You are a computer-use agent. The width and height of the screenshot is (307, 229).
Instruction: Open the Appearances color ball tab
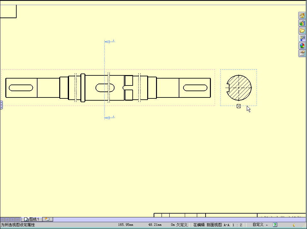[302, 46]
